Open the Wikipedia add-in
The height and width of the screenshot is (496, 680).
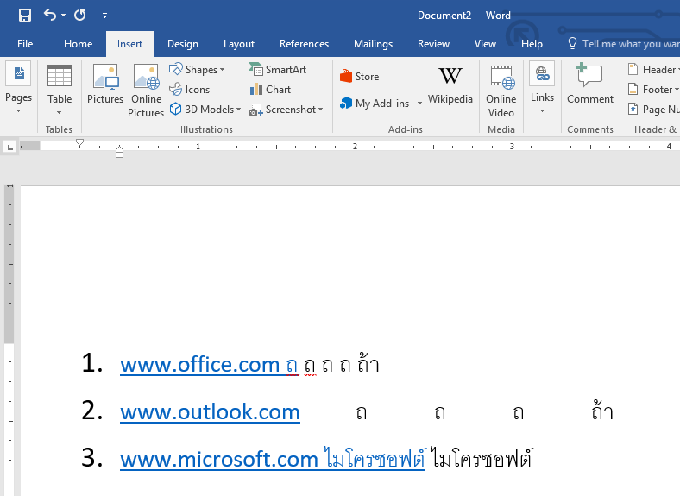(x=450, y=85)
